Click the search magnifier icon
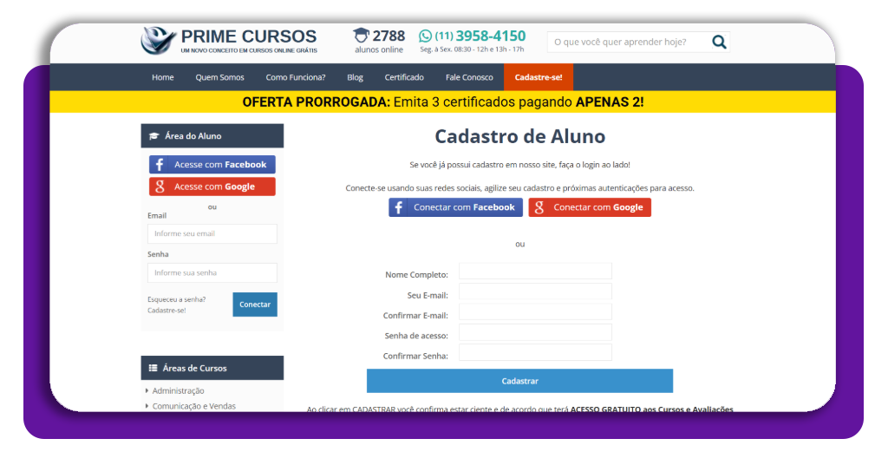 719,42
